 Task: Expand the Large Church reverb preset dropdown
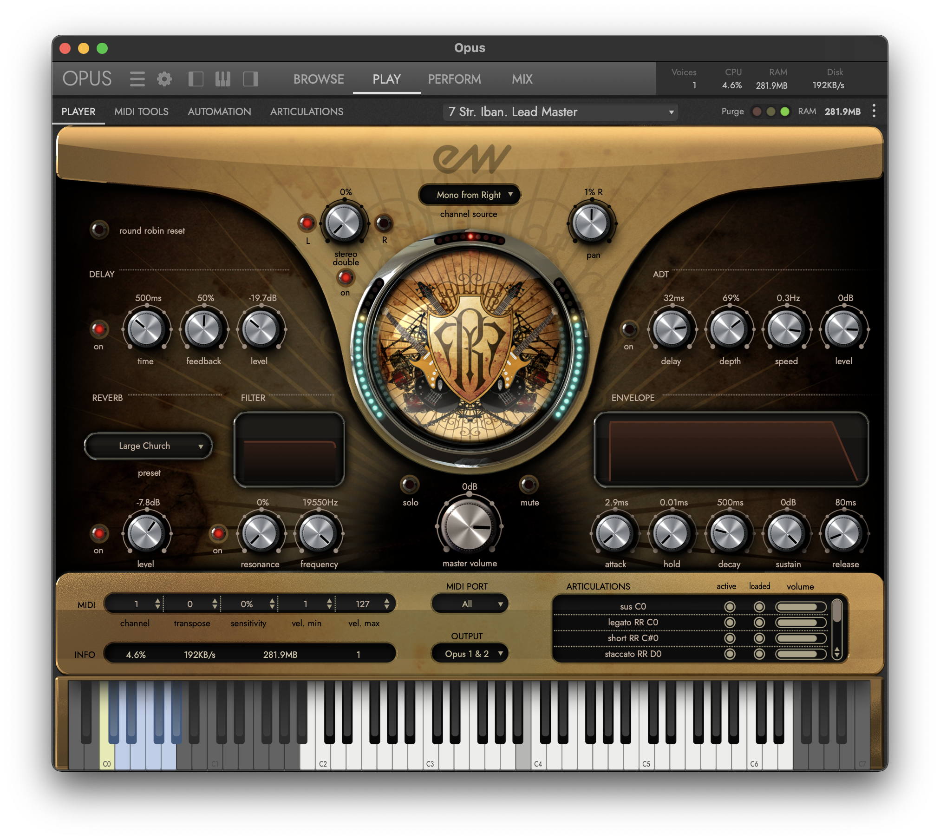(148, 446)
